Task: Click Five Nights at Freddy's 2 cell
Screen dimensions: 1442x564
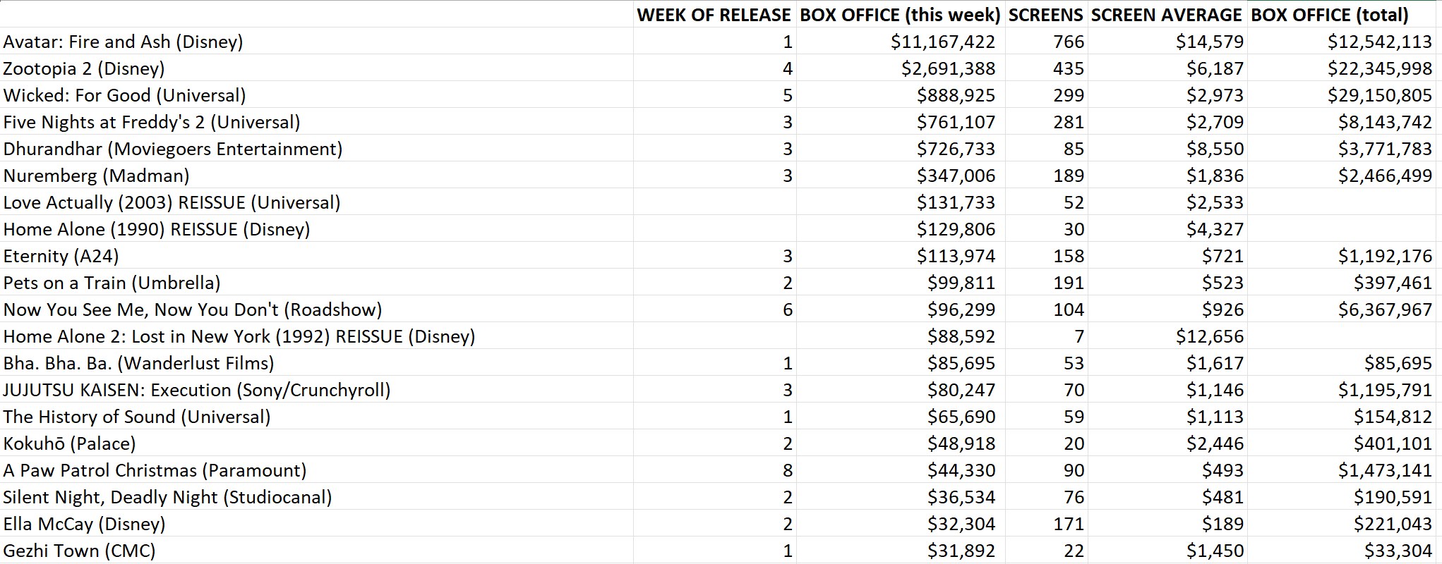Action: [x=152, y=122]
